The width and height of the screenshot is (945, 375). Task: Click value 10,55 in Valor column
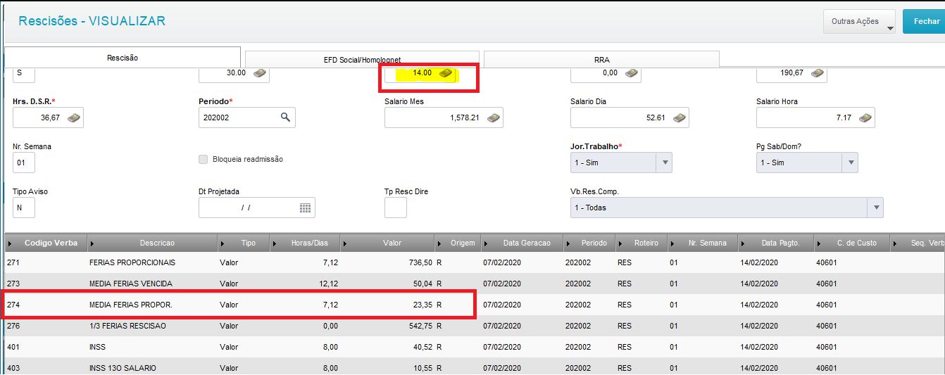pos(421,368)
